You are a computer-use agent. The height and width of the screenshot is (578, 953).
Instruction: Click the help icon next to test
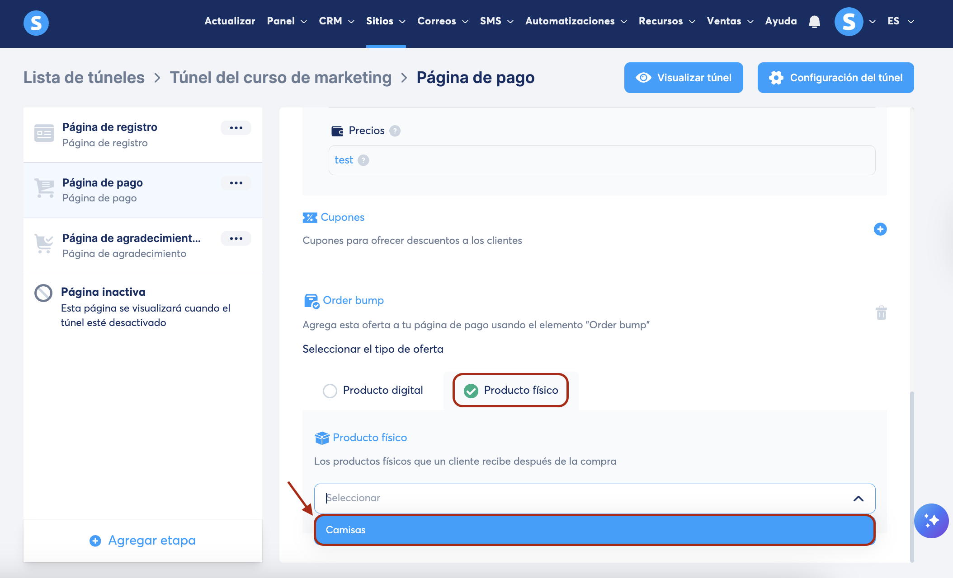tap(363, 160)
